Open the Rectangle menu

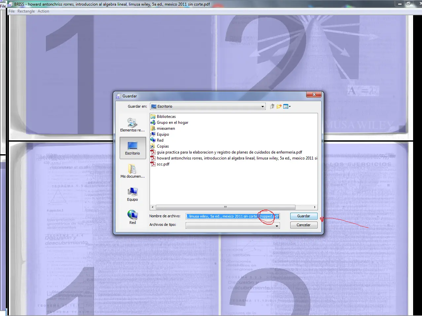tap(26, 11)
